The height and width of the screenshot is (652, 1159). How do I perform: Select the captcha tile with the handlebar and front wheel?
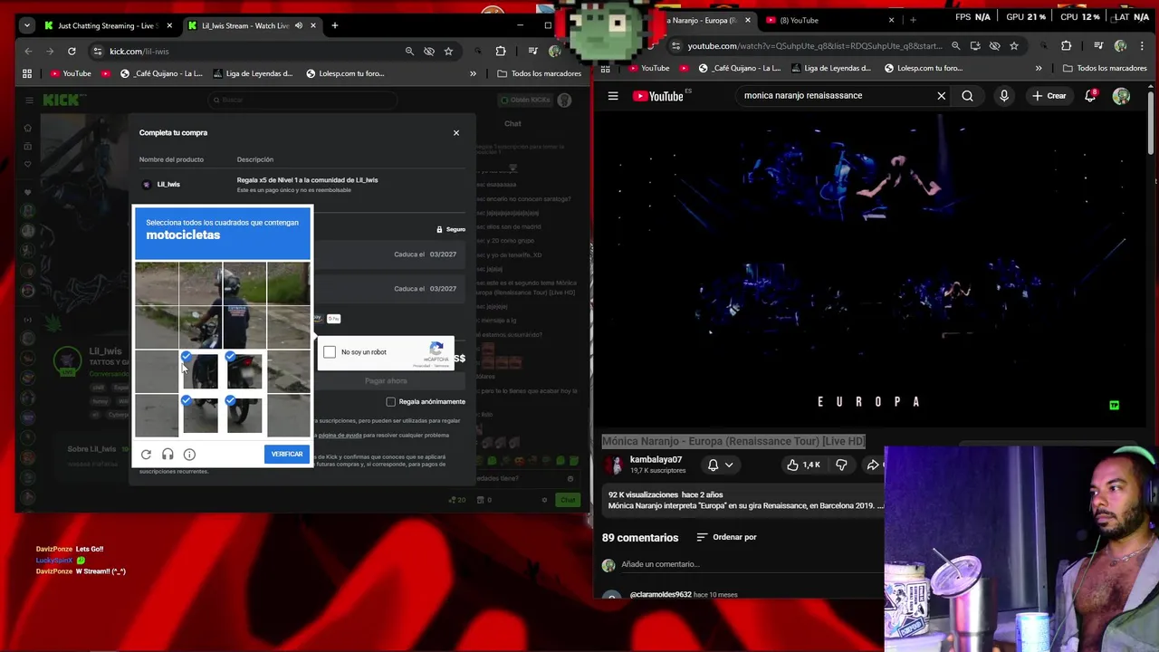click(x=200, y=327)
